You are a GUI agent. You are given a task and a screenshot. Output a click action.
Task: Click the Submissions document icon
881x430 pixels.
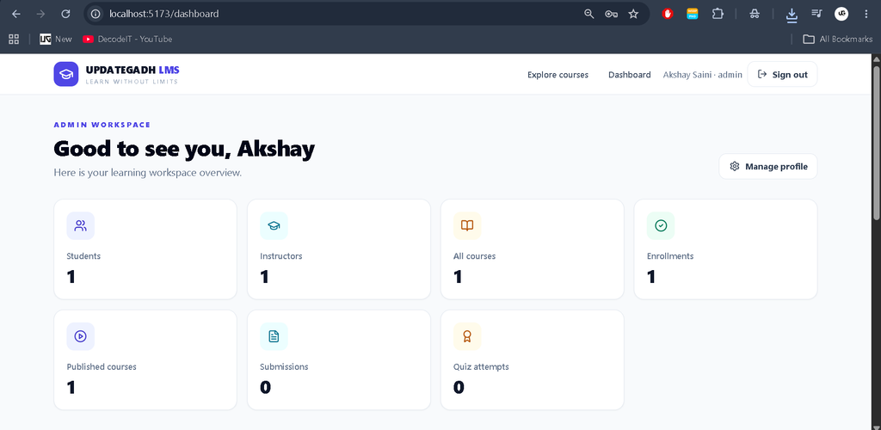click(274, 336)
